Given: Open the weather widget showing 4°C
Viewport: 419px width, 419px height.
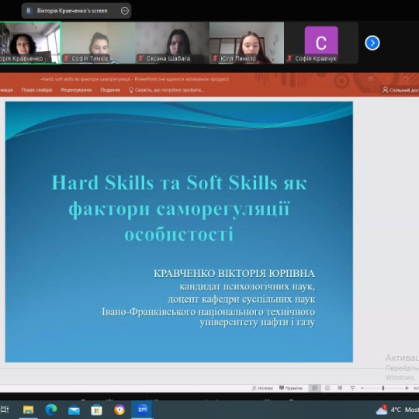Looking at the screenshot, I should (x=396, y=410).
